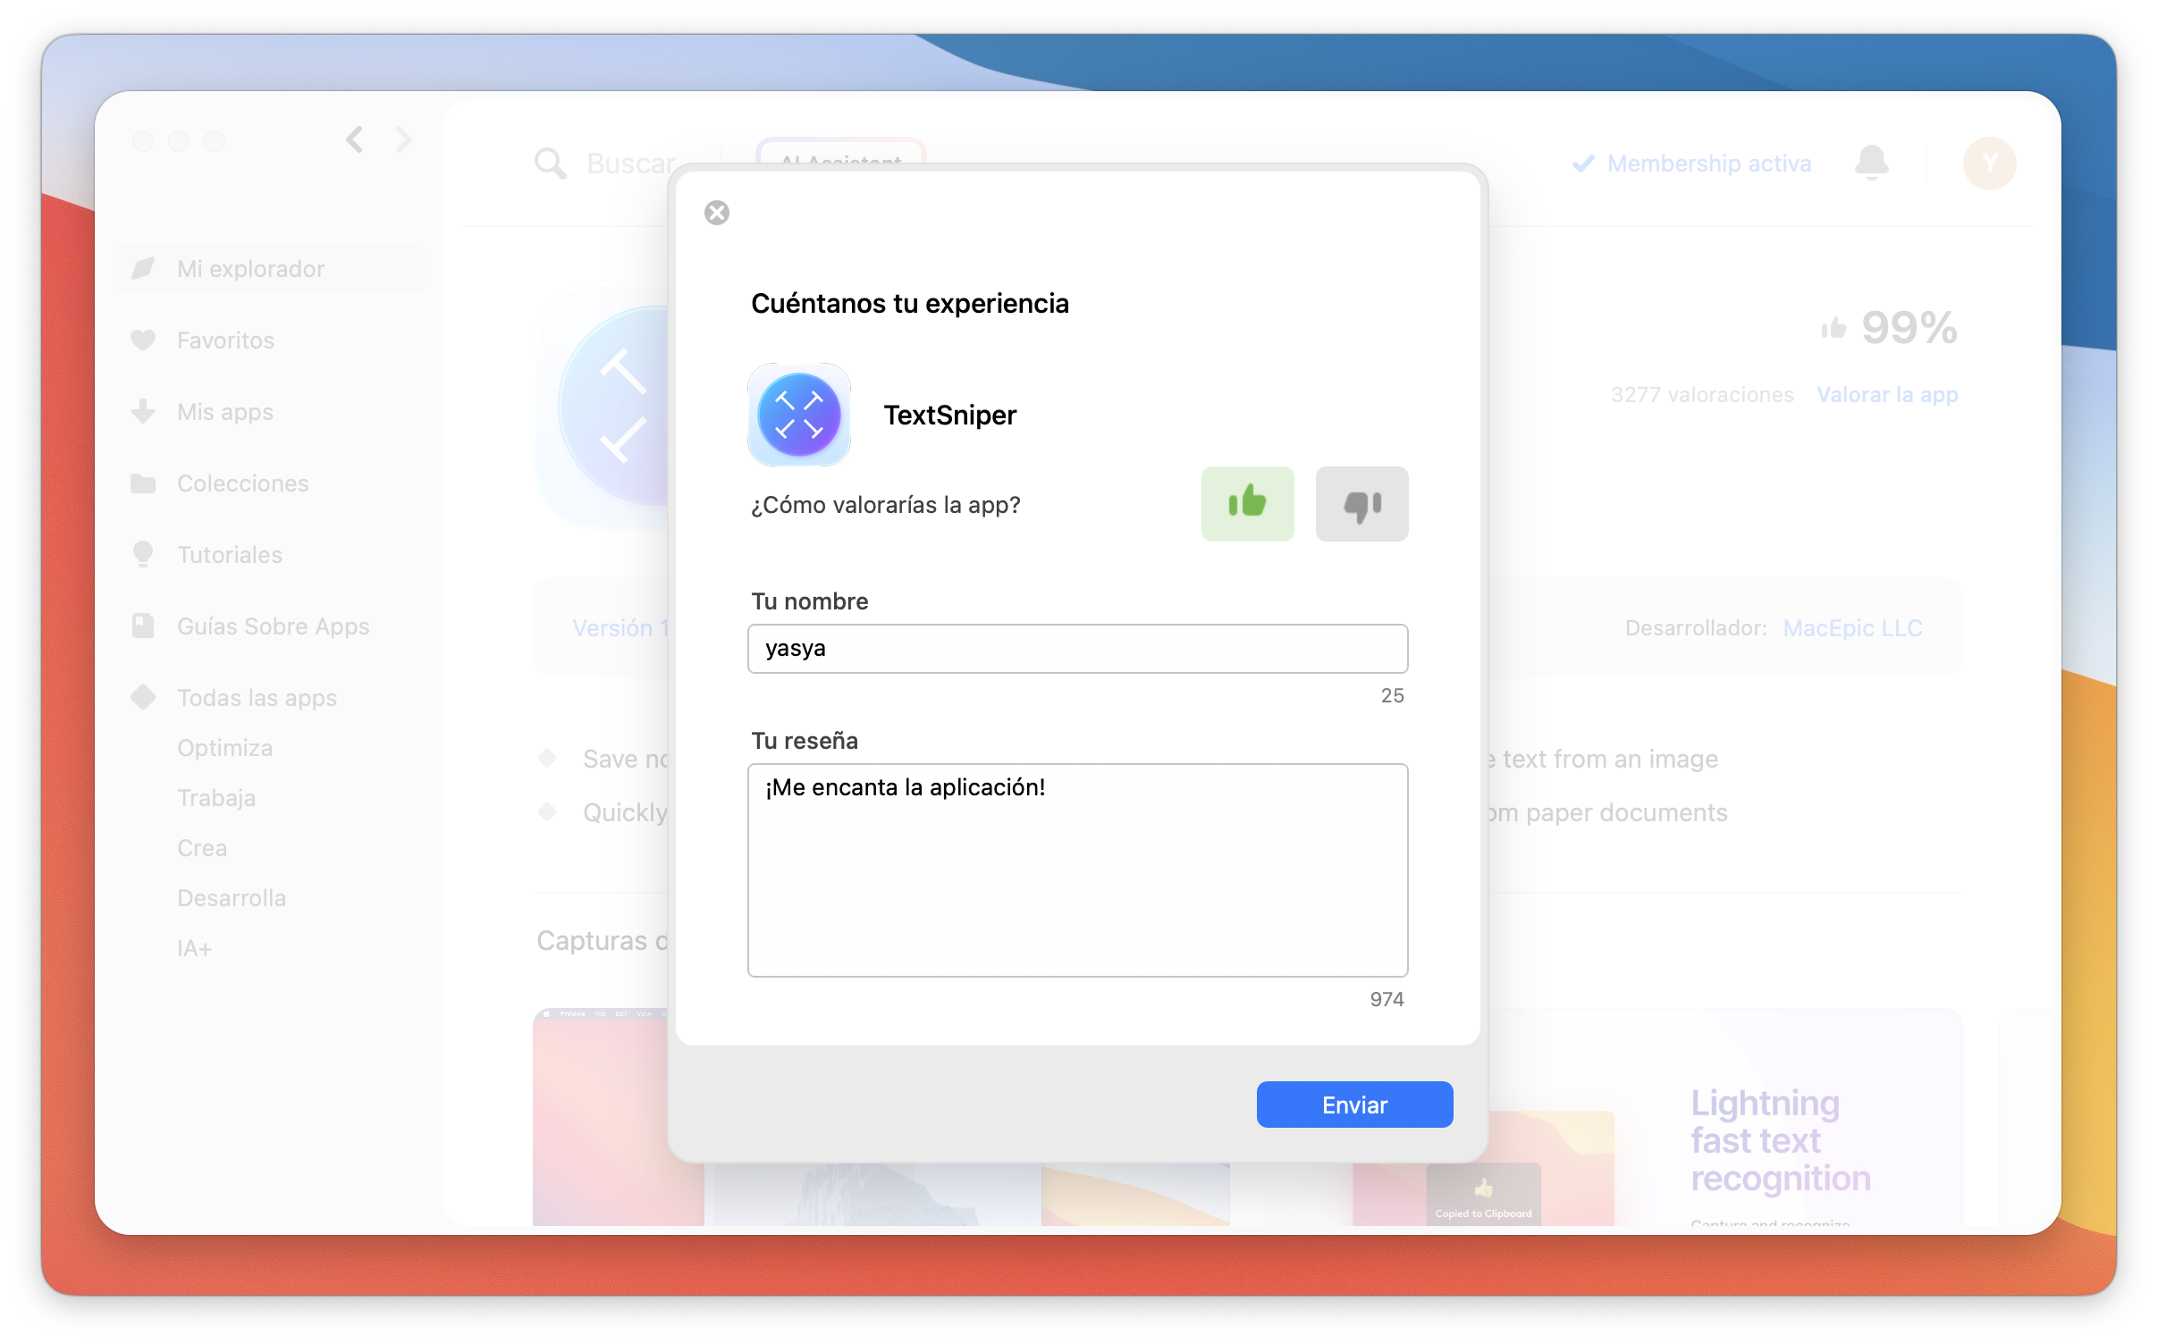Click the TextSniper app name in dialog
The height and width of the screenshot is (1344, 2158).
click(x=949, y=416)
